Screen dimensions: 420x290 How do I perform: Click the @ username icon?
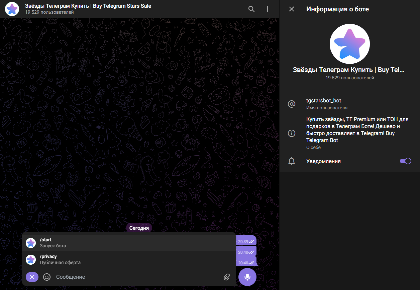[292, 104]
